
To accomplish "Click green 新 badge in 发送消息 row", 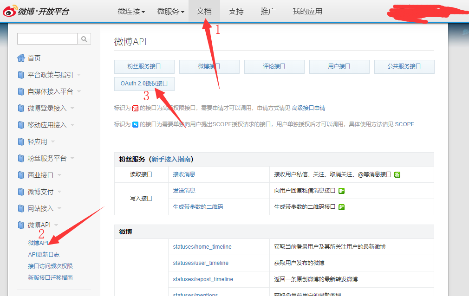I will pyautogui.click(x=341, y=191).
